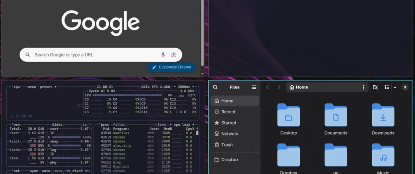Switch to previous network interface with b
Image resolution: width=415 pixels, height=174 pixels.
tap(68, 171)
